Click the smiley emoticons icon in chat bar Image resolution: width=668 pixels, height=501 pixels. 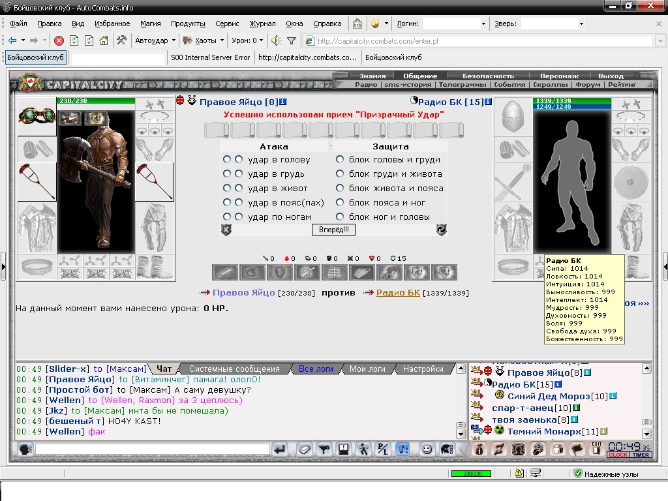pyautogui.click(x=427, y=449)
